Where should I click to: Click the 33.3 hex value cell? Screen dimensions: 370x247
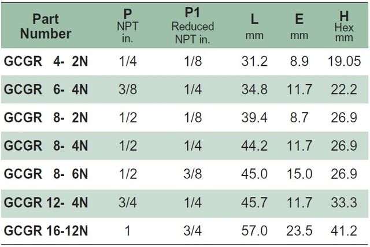point(344,203)
